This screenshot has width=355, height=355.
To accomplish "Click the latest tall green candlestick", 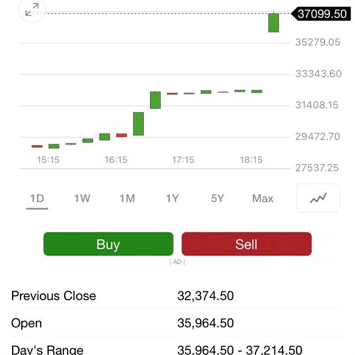I will tap(273, 22).
